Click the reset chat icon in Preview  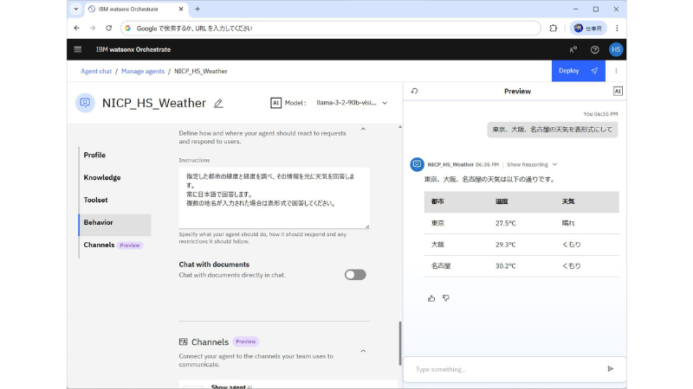pyautogui.click(x=414, y=91)
